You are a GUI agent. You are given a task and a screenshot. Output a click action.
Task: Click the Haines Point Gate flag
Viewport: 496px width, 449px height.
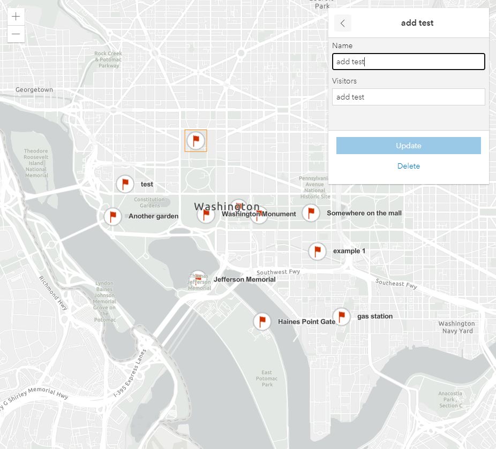(x=262, y=322)
